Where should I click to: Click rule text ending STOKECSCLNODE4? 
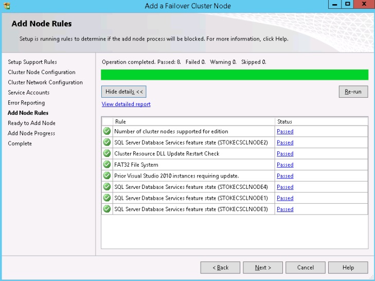[x=191, y=187]
